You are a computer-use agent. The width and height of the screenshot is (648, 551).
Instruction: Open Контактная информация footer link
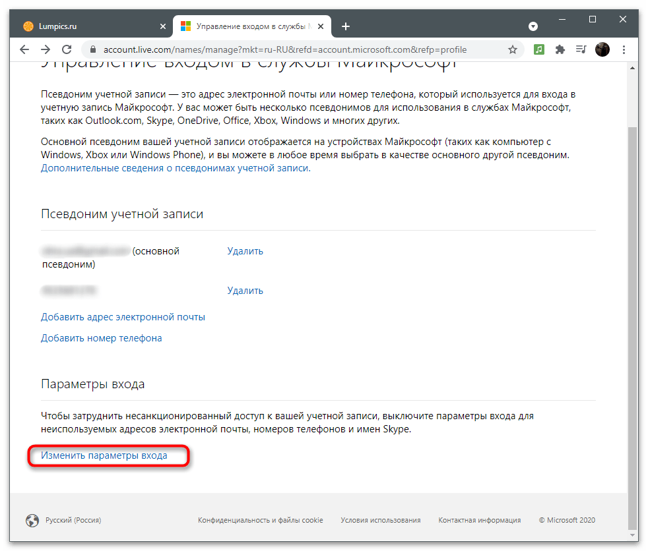pyautogui.click(x=479, y=520)
